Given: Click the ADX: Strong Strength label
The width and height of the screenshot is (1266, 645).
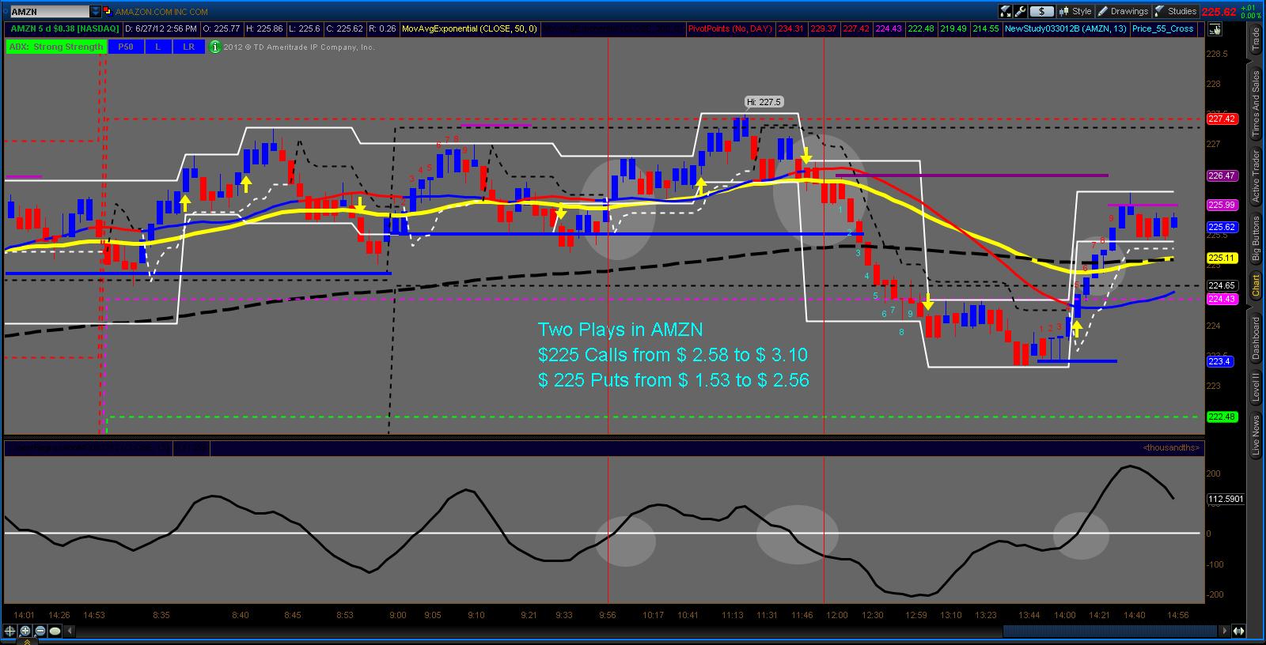Looking at the screenshot, I should click(x=56, y=47).
